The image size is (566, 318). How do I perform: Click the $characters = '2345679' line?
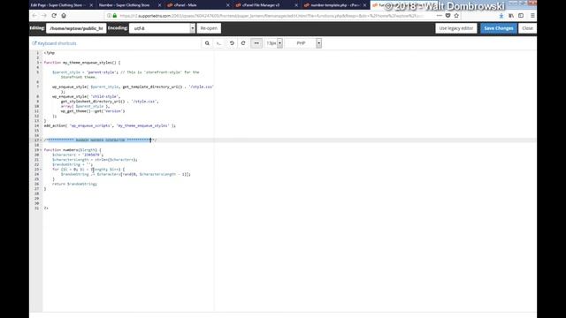pos(78,155)
